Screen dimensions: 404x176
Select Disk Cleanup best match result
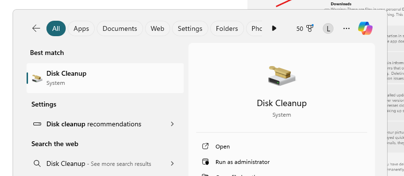pyautogui.click(x=105, y=78)
